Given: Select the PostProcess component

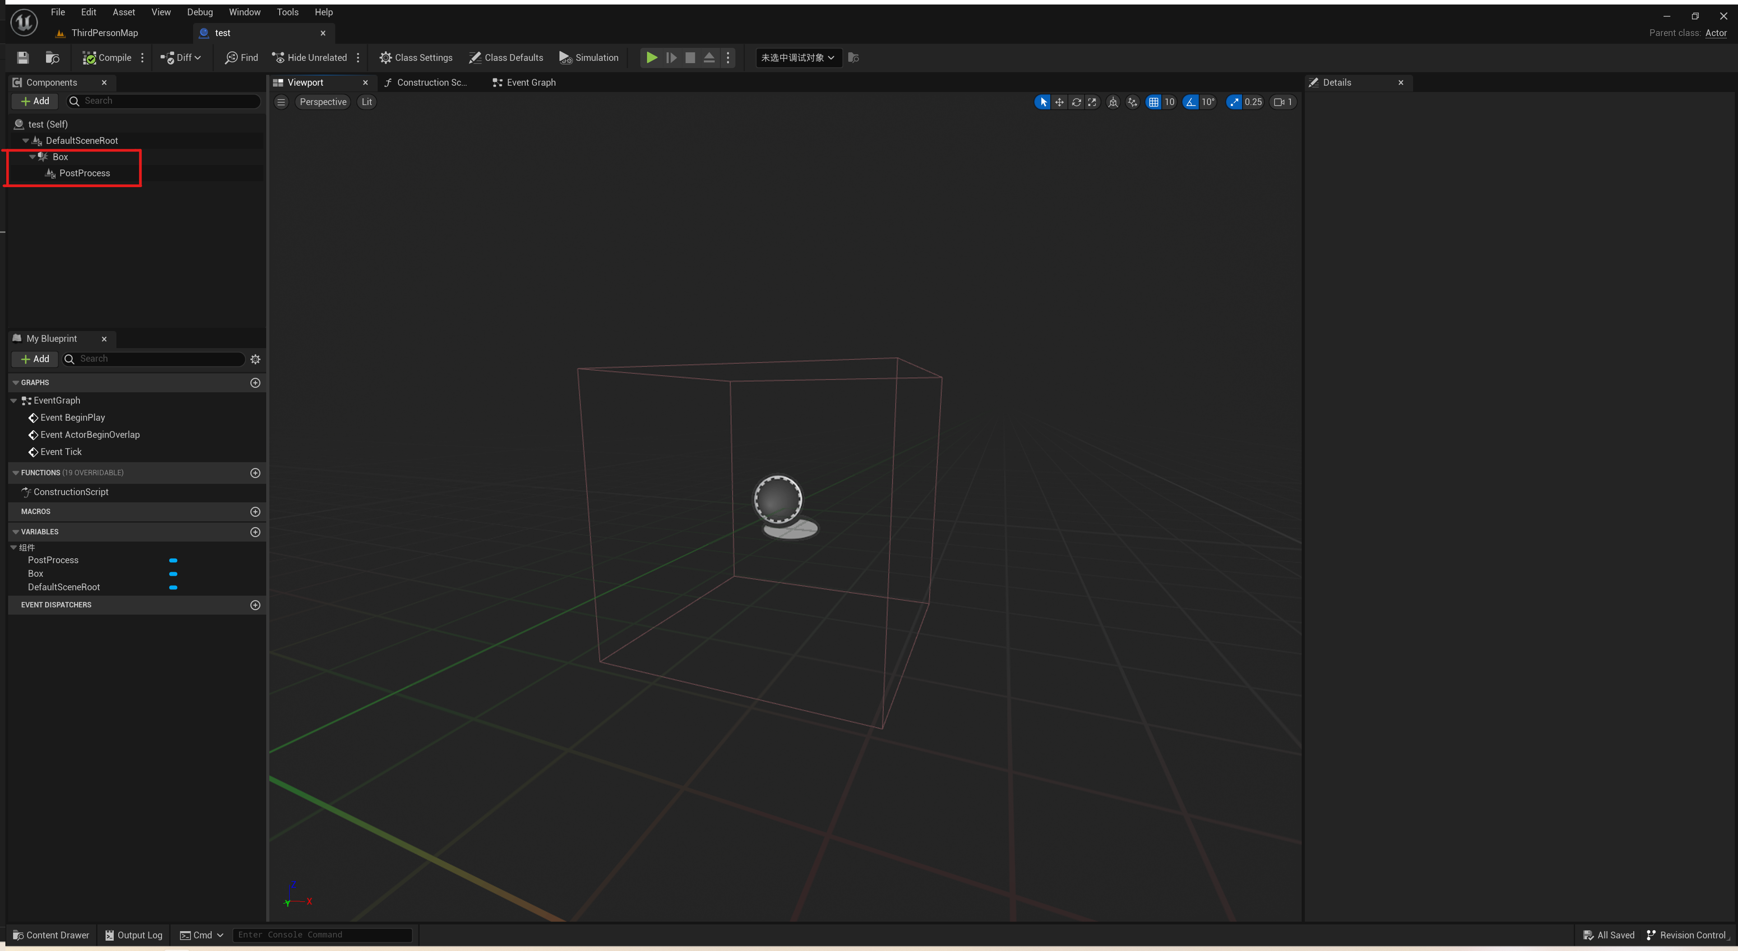Looking at the screenshot, I should [x=84, y=173].
